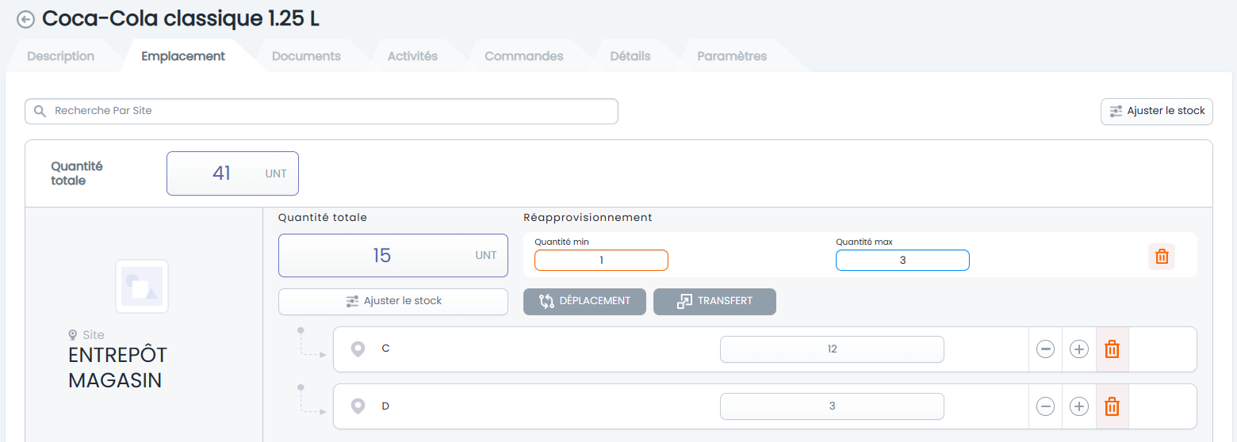This screenshot has width=1237, height=442.
Task: Click the TRANSFERT button
Action: 714,302
